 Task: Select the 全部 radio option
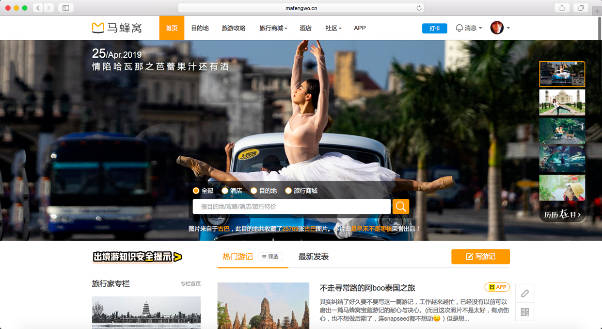tap(196, 191)
